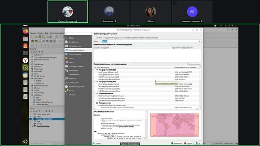260x146 pixels.
Task: Open the Правка menu in QGIS
Action: pos(40,33)
